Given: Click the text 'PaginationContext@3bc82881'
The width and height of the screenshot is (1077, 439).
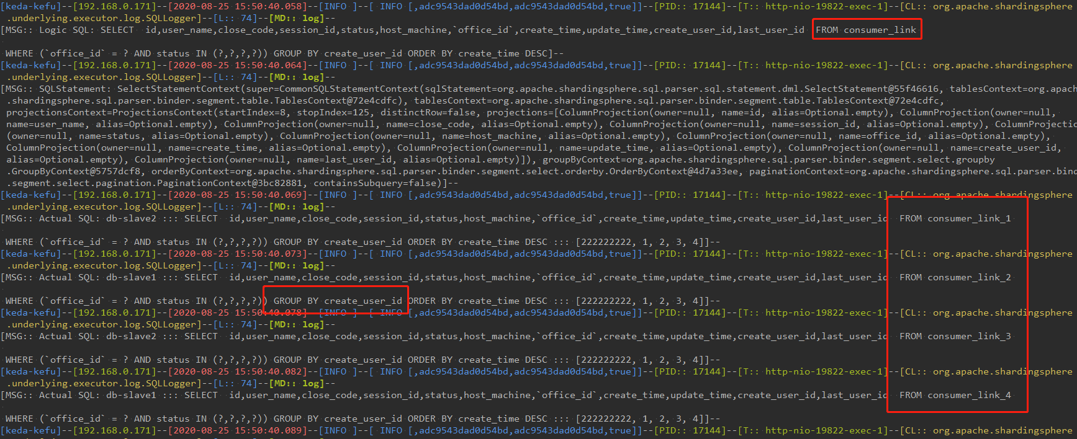Looking at the screenshot, I should coord(230,183).
